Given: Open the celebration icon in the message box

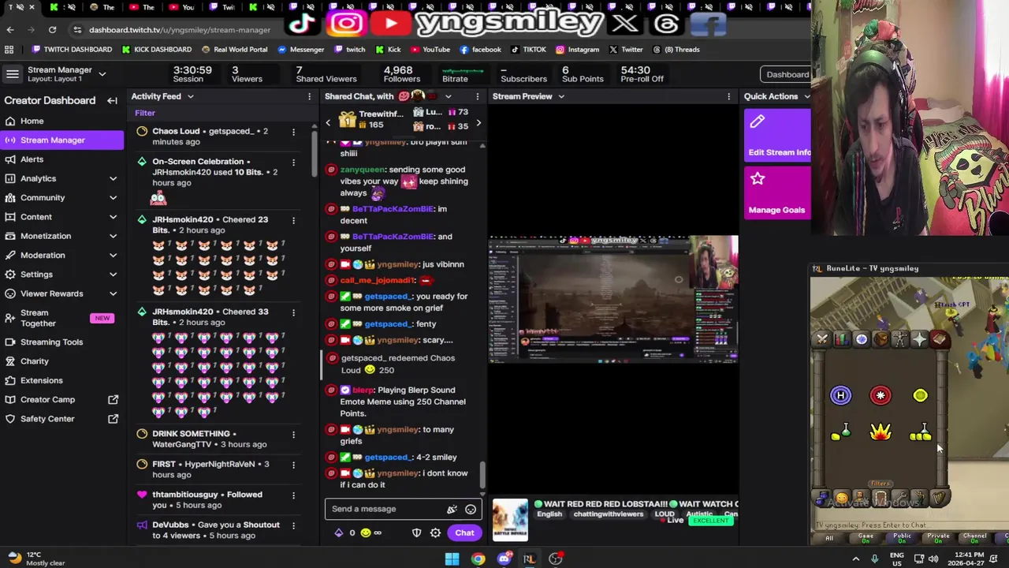Looking at the screenshot, I should coord(452,509).
